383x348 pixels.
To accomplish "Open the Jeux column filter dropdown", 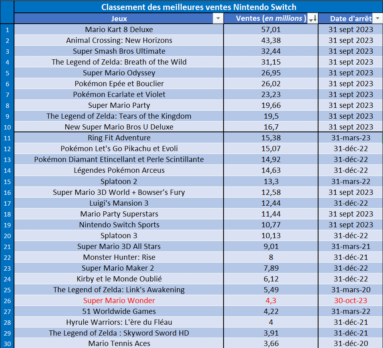I will tap(218, 18).
